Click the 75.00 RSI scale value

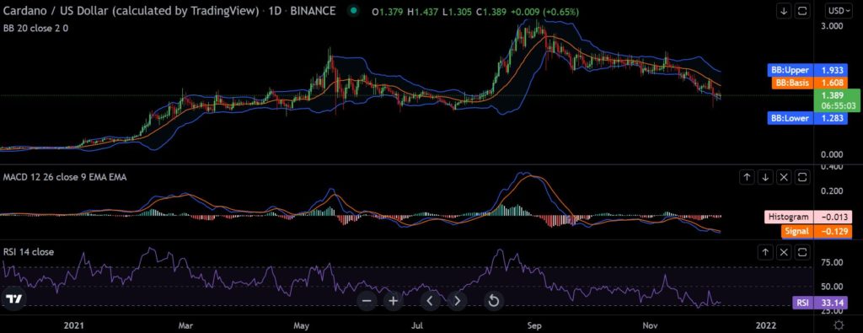(x=831, y=262)
